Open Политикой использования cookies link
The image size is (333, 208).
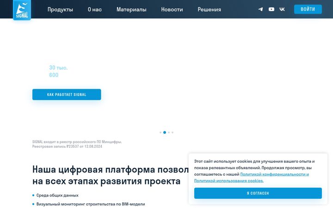tap(229, 181)
